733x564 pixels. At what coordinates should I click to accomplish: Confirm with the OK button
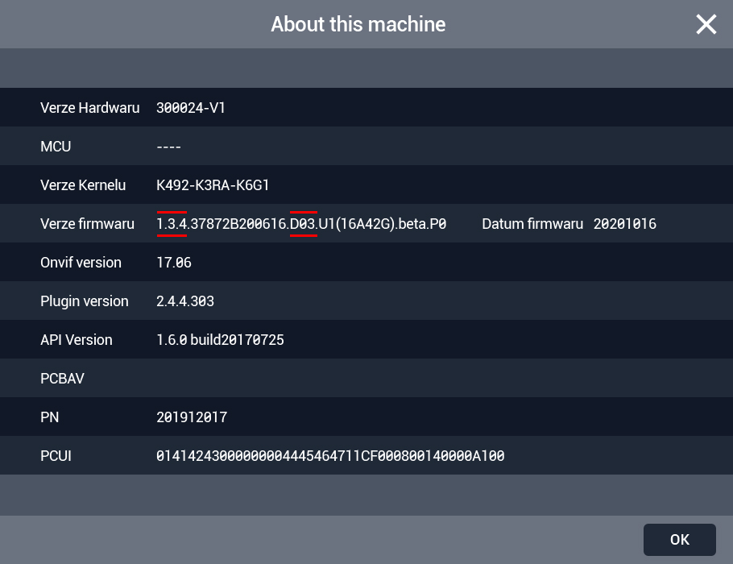(679, 540)
